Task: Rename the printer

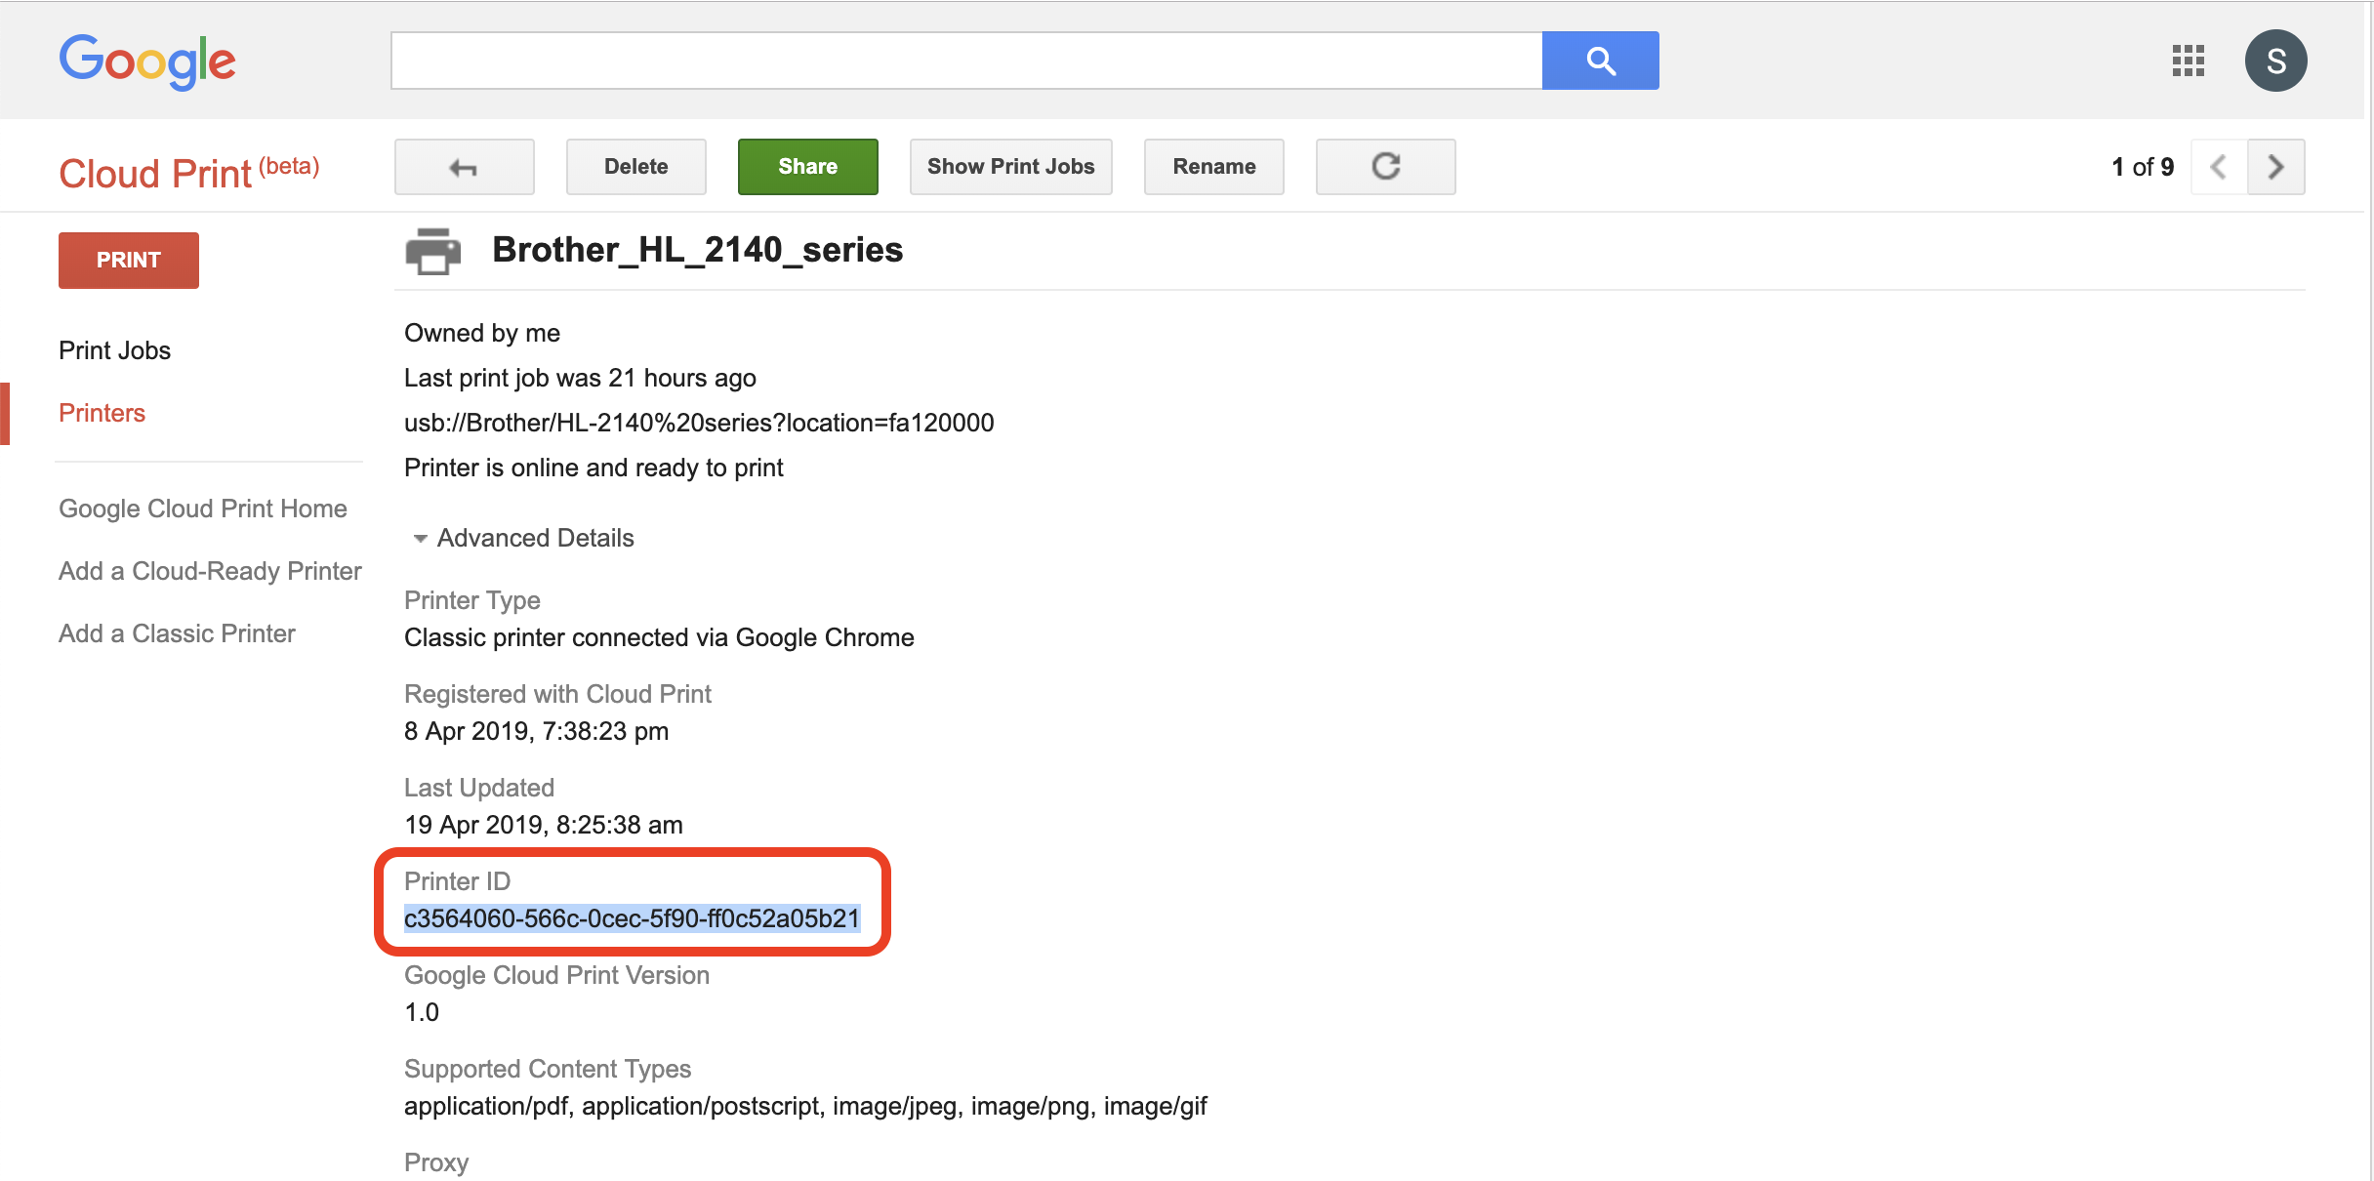Action: pos(1213,167)
